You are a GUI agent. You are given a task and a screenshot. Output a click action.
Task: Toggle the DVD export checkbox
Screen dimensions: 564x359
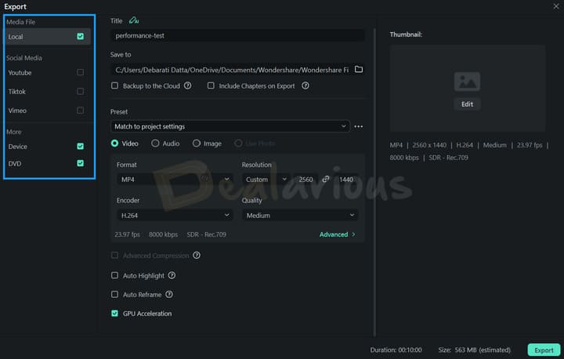coord(80,163)
